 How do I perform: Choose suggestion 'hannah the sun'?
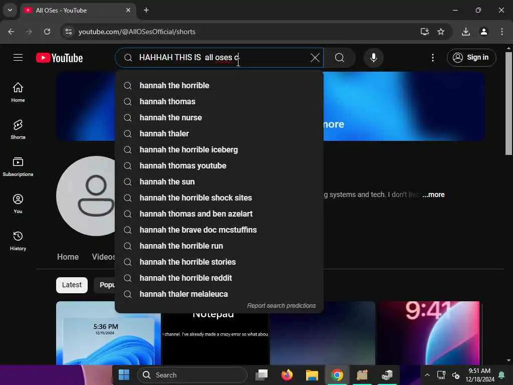click(x=219, y=181)
